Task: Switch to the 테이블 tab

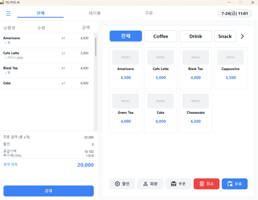Action: pos(95,13)
